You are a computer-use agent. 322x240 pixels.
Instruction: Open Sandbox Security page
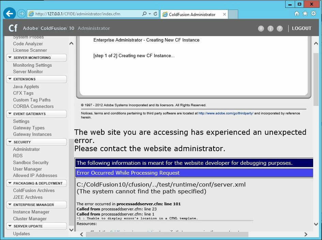pyautogui.click(x=31, y=162)
